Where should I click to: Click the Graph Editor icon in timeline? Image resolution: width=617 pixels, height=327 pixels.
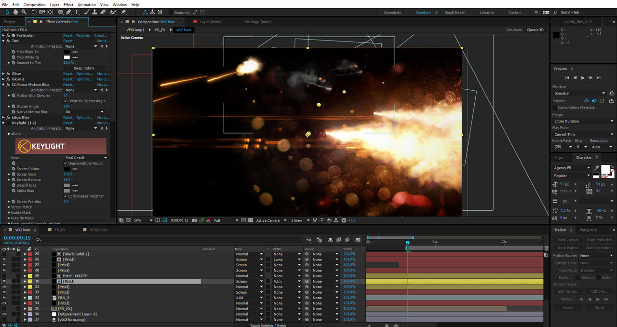pos(358,240)
